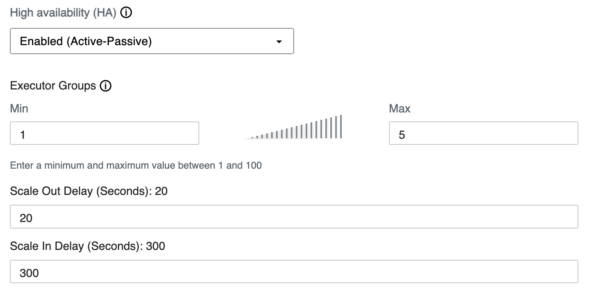This screenshot has height=293, width=594.
Task: Click the High availability info icon
Action: point(127,13)
